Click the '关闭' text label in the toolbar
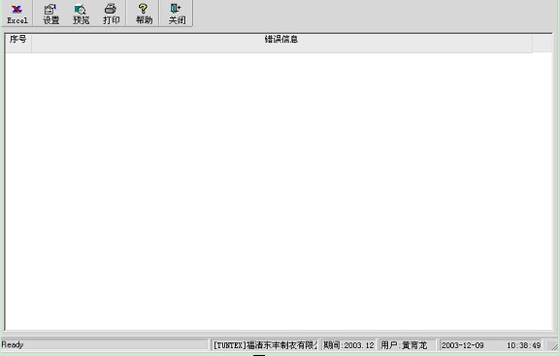Image resolution: width=559 pixels, height=356 pixels. point(177,20)
